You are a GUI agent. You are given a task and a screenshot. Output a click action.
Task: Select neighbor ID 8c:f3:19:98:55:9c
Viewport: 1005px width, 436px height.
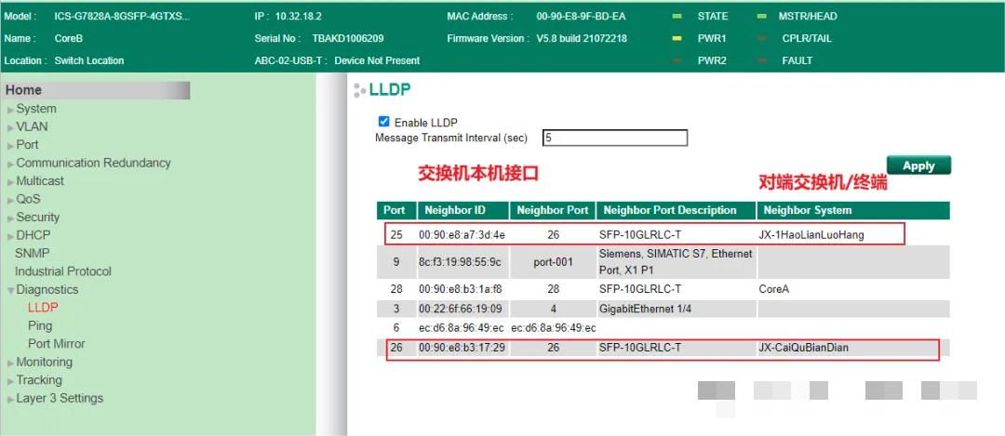461,262
